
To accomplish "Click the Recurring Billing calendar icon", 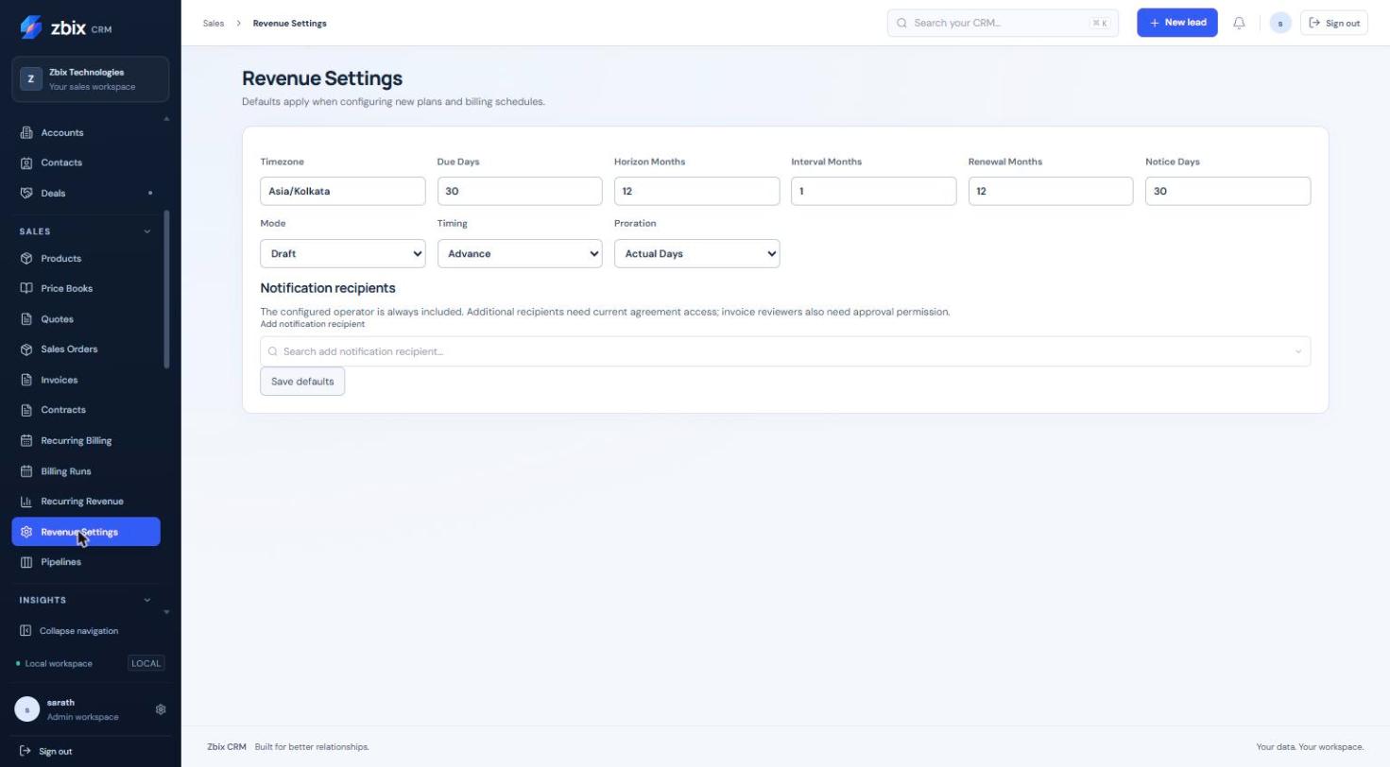I will click(x=26, y=440).
